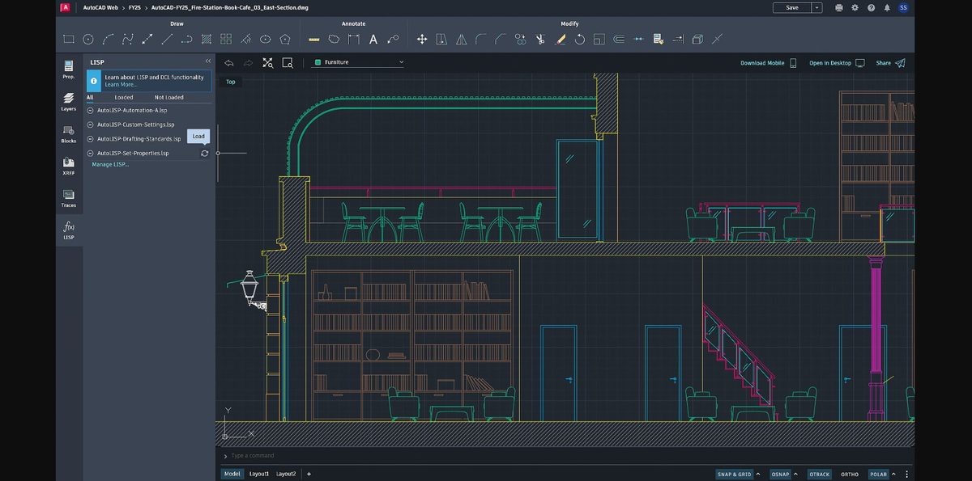Open the Save button dropdown arrow
This screenshot has width=972, height=481.
pos(817,7)
